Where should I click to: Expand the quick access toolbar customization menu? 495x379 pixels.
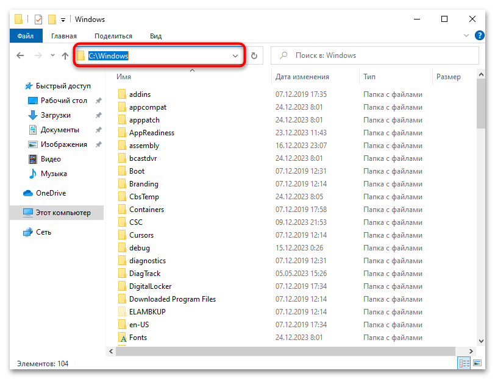tap(63, 19)
